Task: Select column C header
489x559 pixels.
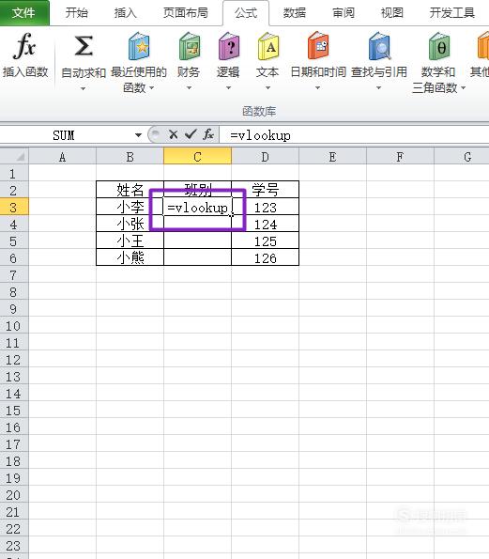Action: click(198, 157)
